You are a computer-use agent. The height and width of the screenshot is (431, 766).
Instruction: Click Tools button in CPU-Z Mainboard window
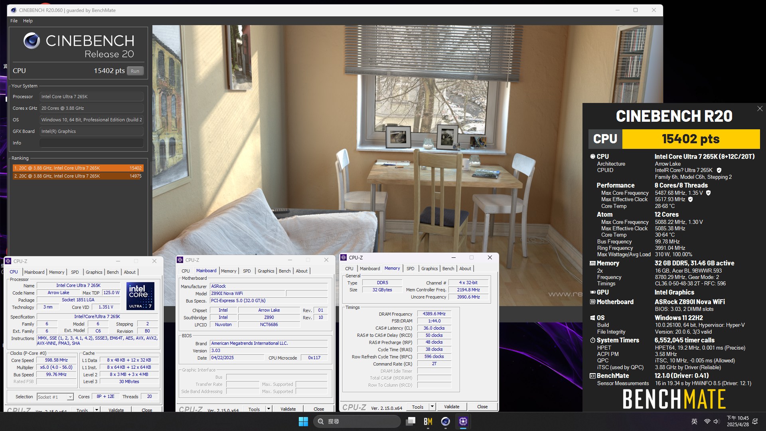click(254, 409)
